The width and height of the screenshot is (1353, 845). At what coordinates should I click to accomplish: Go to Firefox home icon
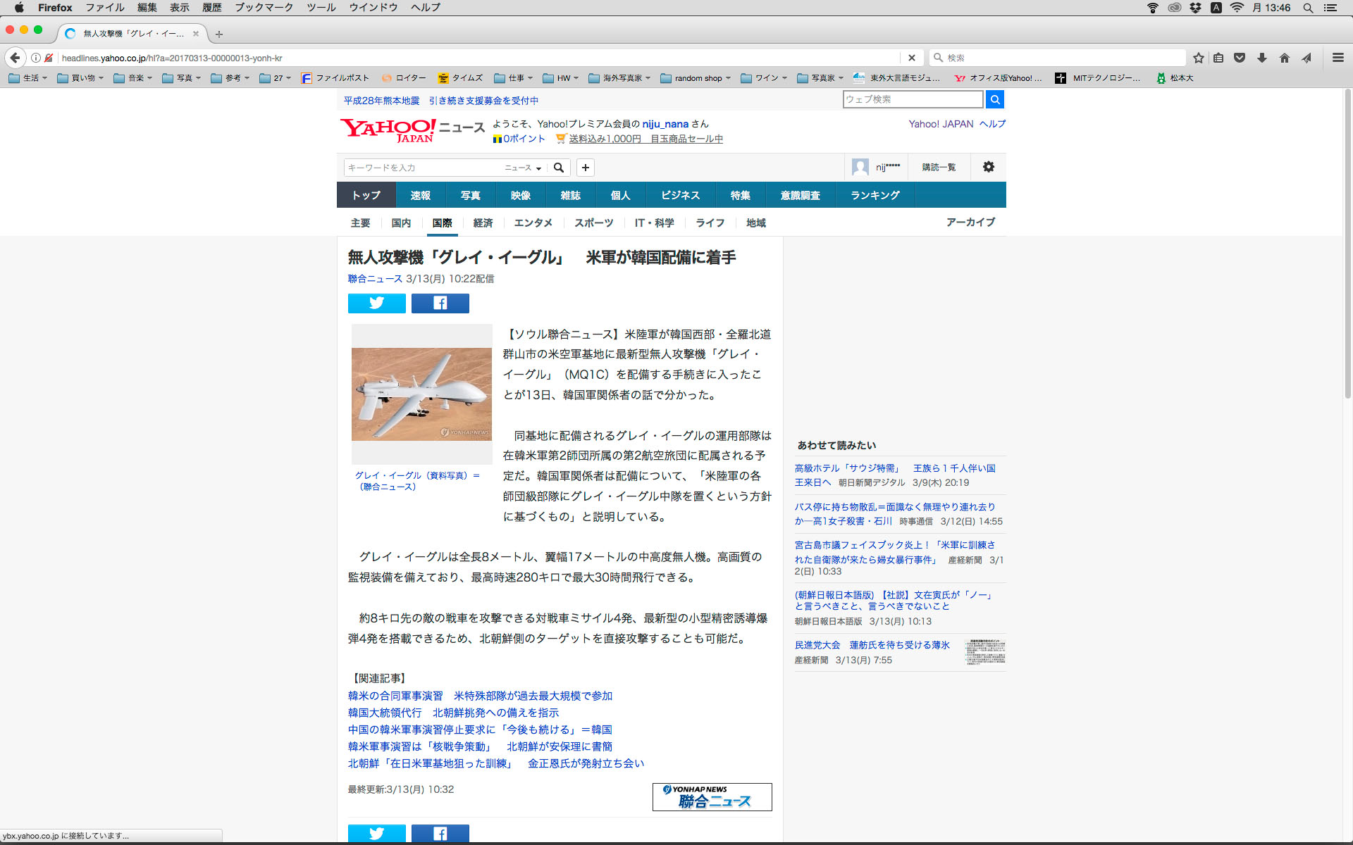(1284, 58)
